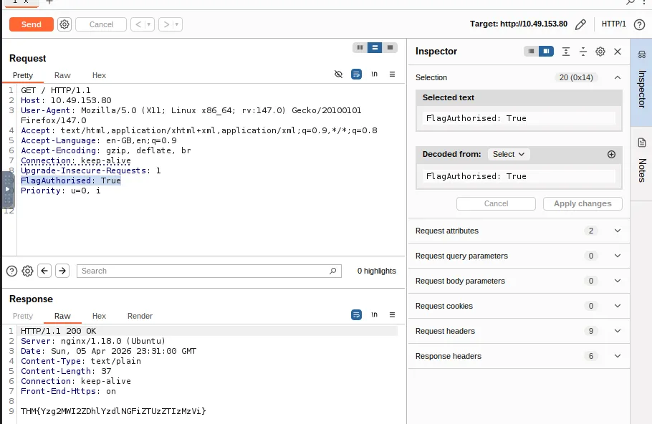Open the Render tab in Response
652x424 pixels.
[x=140, y=316]
